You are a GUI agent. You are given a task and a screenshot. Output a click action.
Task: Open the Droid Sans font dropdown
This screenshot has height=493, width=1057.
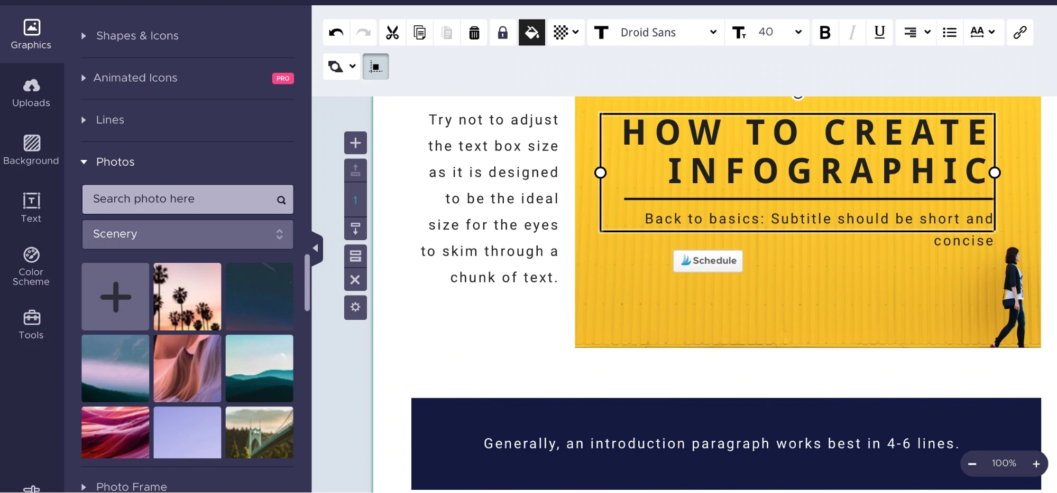667,33
